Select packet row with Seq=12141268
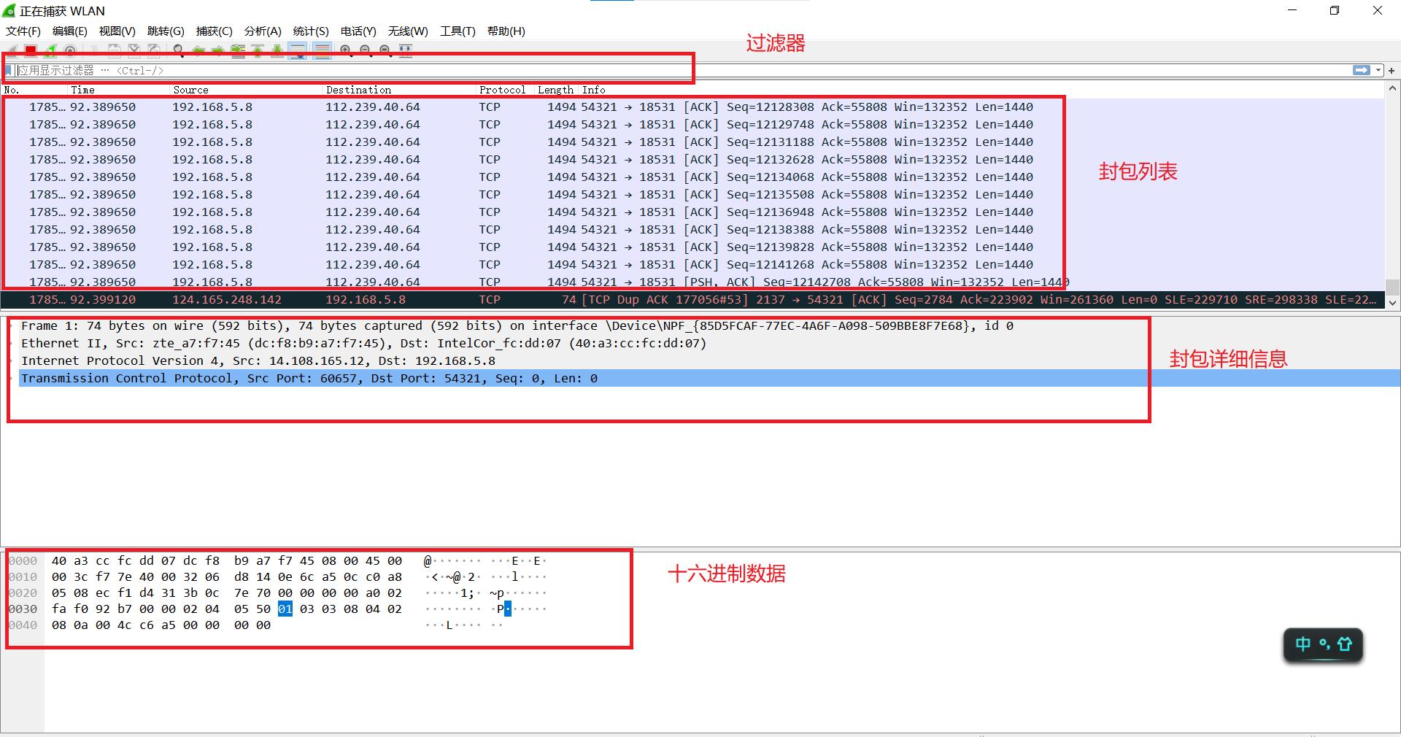The height and width of the screenshot is (737, 1401). (x=692, y=264)
